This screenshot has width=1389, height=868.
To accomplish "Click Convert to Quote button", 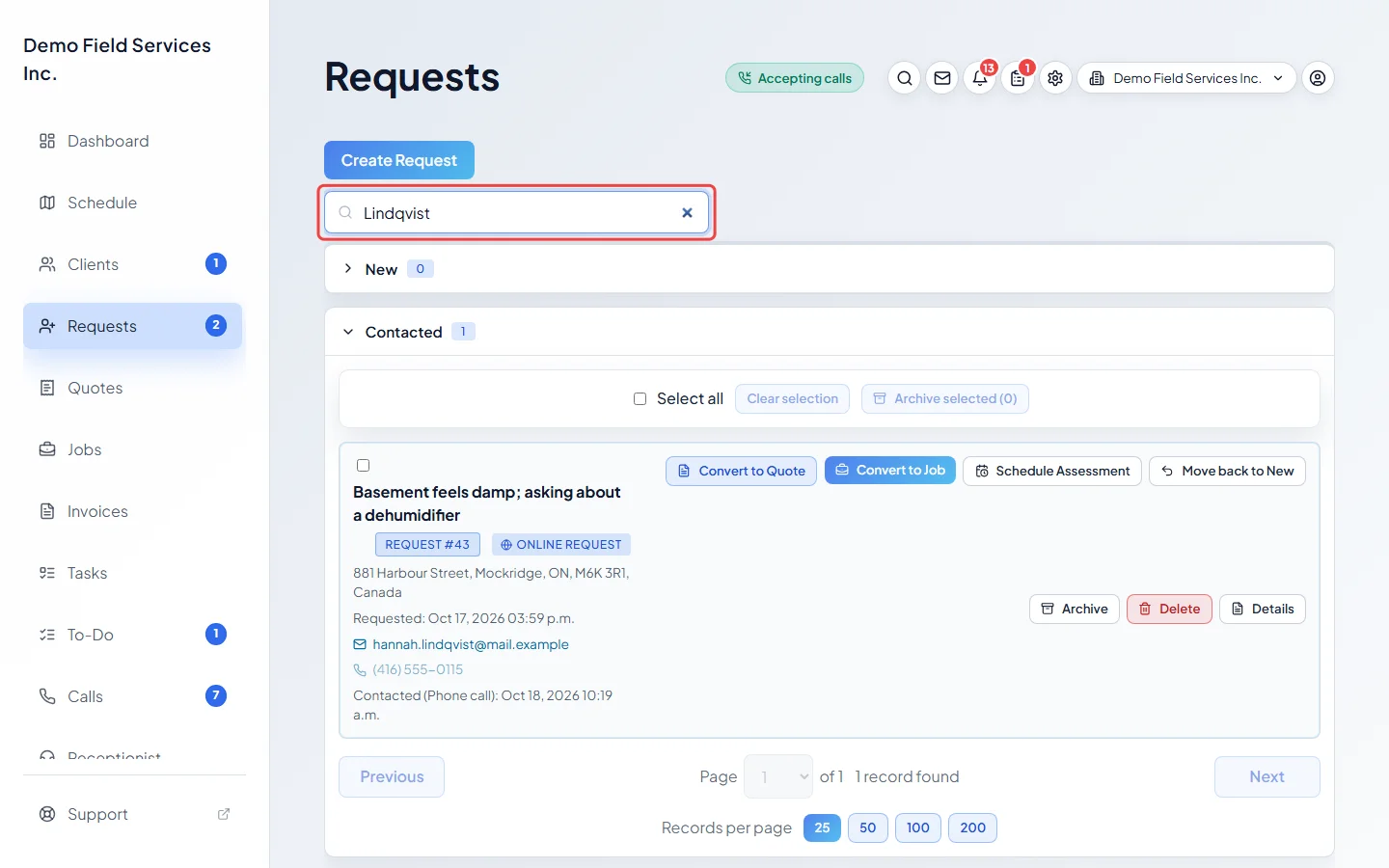I will (741, 471).
